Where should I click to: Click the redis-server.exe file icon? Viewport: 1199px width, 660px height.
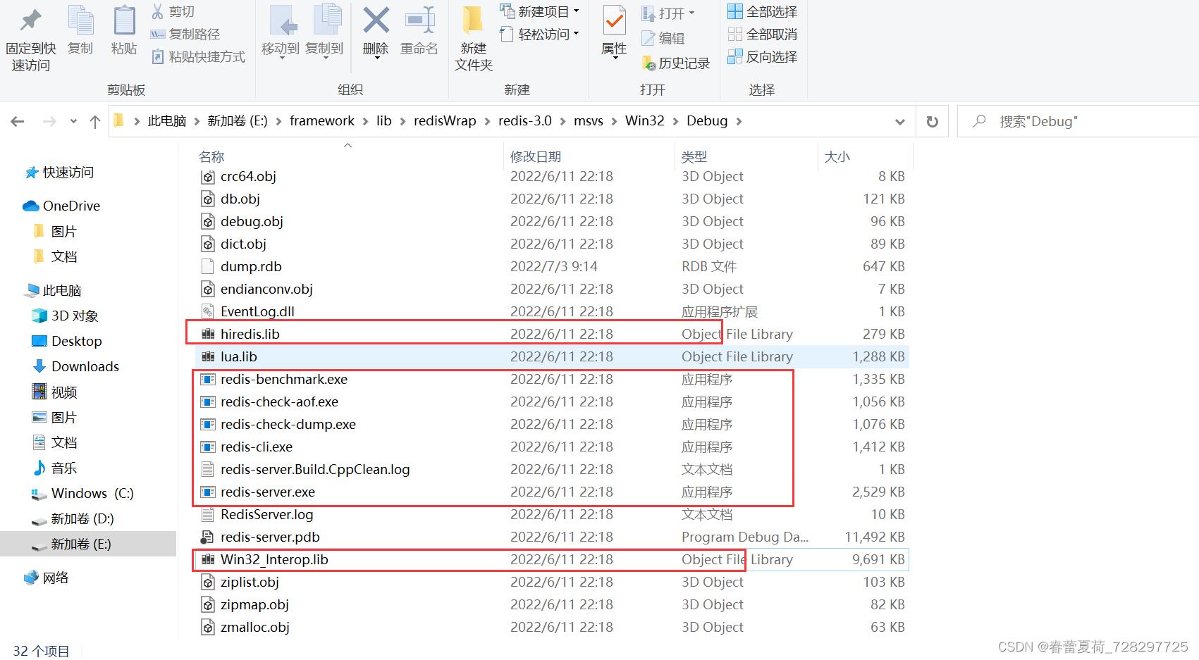[207, 492]
